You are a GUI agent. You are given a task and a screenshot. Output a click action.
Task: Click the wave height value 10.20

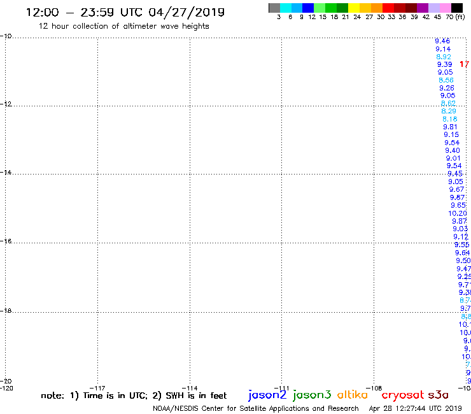click(x=458, y=213)
